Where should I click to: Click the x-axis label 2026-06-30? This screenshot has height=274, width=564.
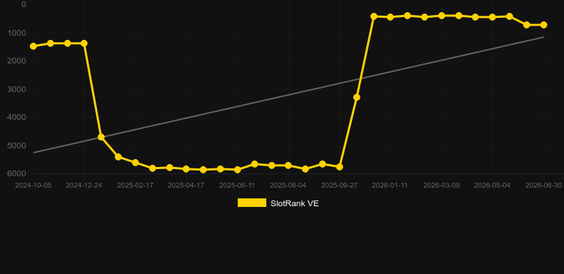[x=543, y=186]
